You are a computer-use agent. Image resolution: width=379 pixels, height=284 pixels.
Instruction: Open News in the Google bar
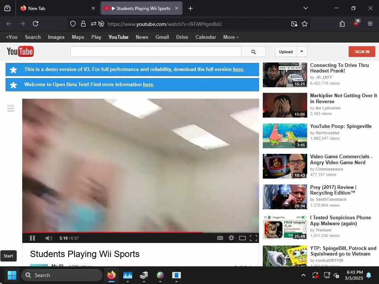click(x=142, y=37)
